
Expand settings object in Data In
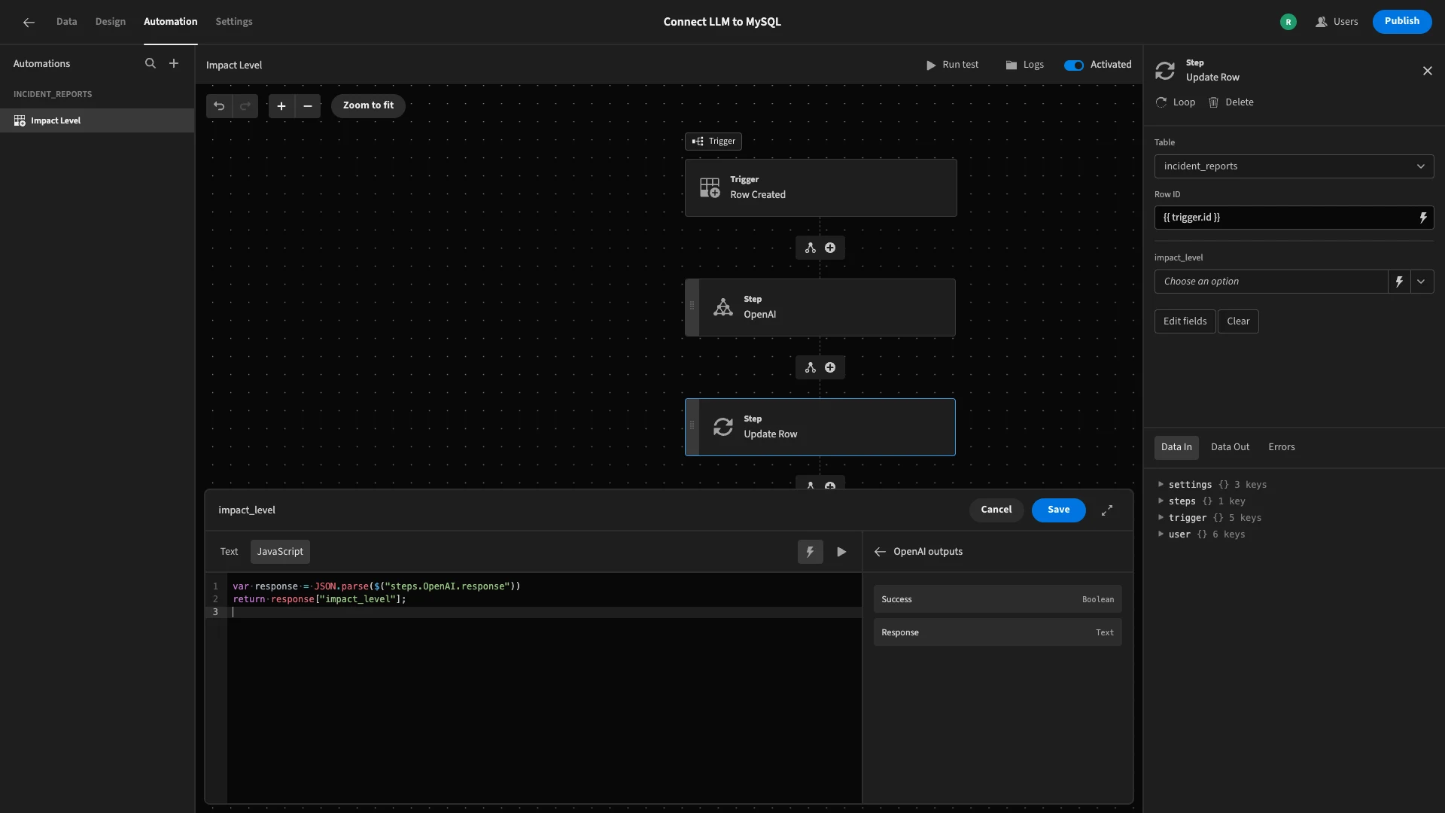coord(1161,485)
